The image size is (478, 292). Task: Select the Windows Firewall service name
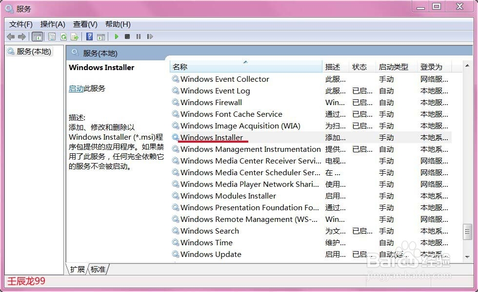tap(211, 103)
